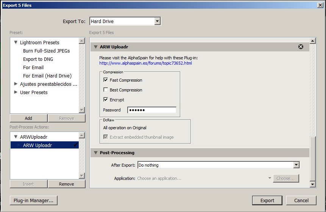Open the Plug-in Manager
Viewport: 326px width, 212px height.
pos(34,200)
